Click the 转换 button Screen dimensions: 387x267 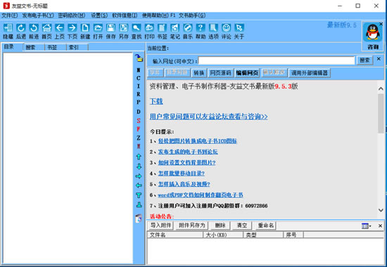[198, 73]
